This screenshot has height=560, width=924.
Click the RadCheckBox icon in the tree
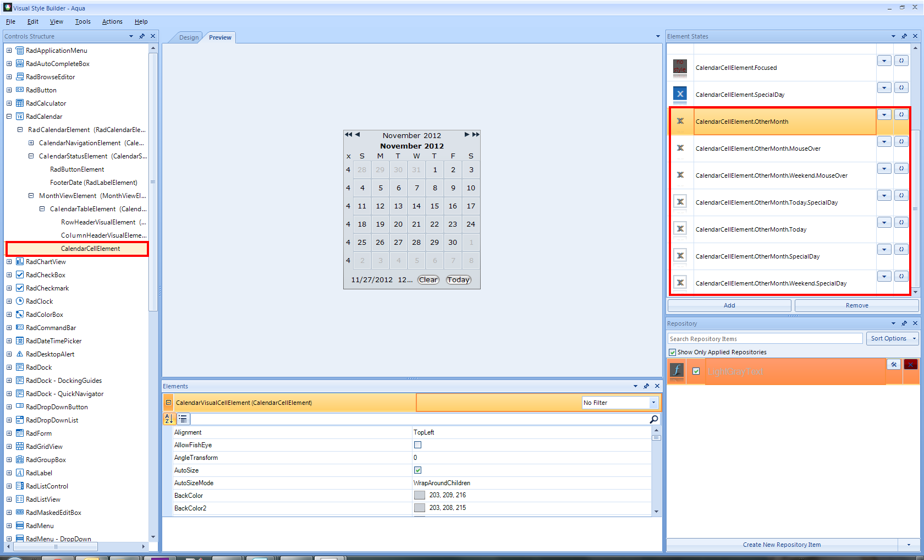click(20, 274)
